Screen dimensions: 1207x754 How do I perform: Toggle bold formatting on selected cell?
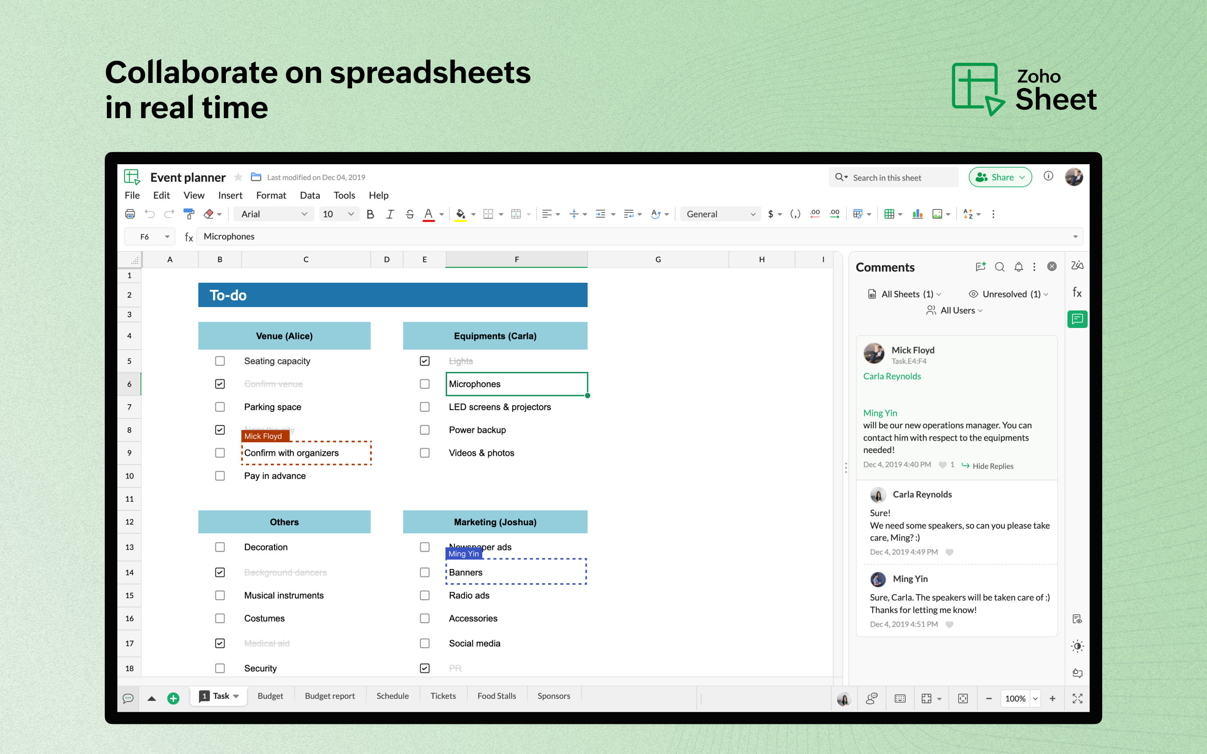pyautogui.click(x=370, y=214)
